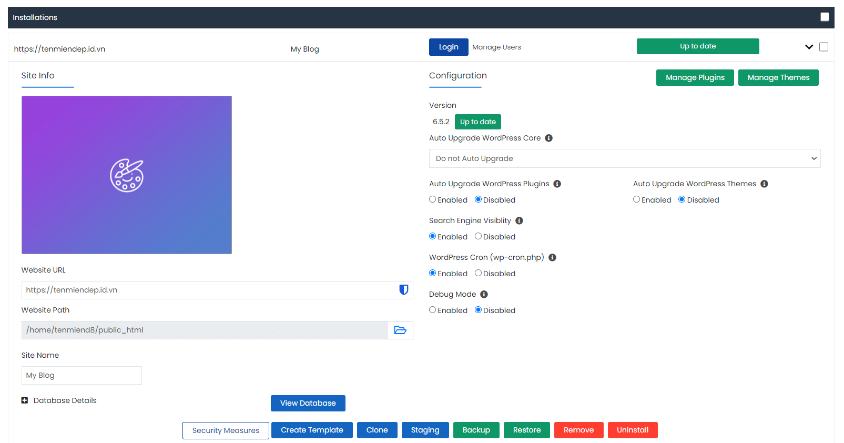The image size is (844, 443).
Task: Select Disabled for Auto Upgrade WordPress Plugins
Action: [478, 199]
